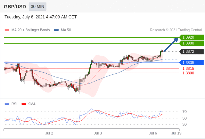This screenshot has height=139, width=205.
Task: Click the red 1.3800 support level label
Action: point(188,73)
